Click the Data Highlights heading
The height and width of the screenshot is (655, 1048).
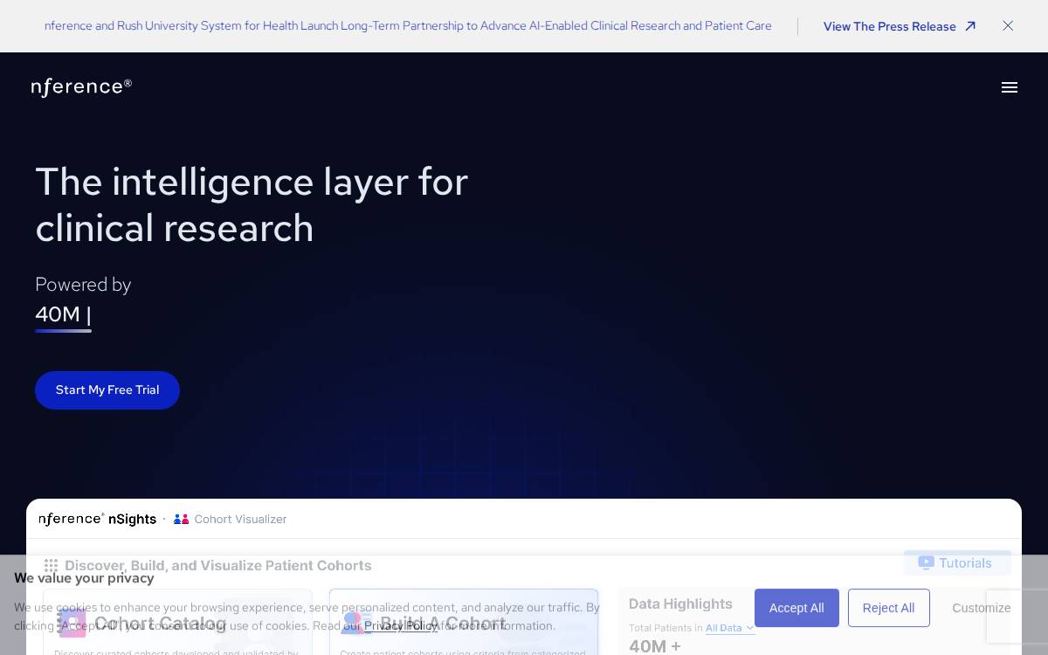680,603
